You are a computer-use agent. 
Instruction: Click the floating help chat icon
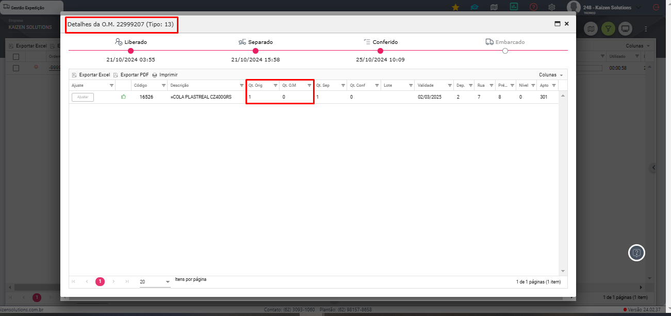click(x=636, y=253)
